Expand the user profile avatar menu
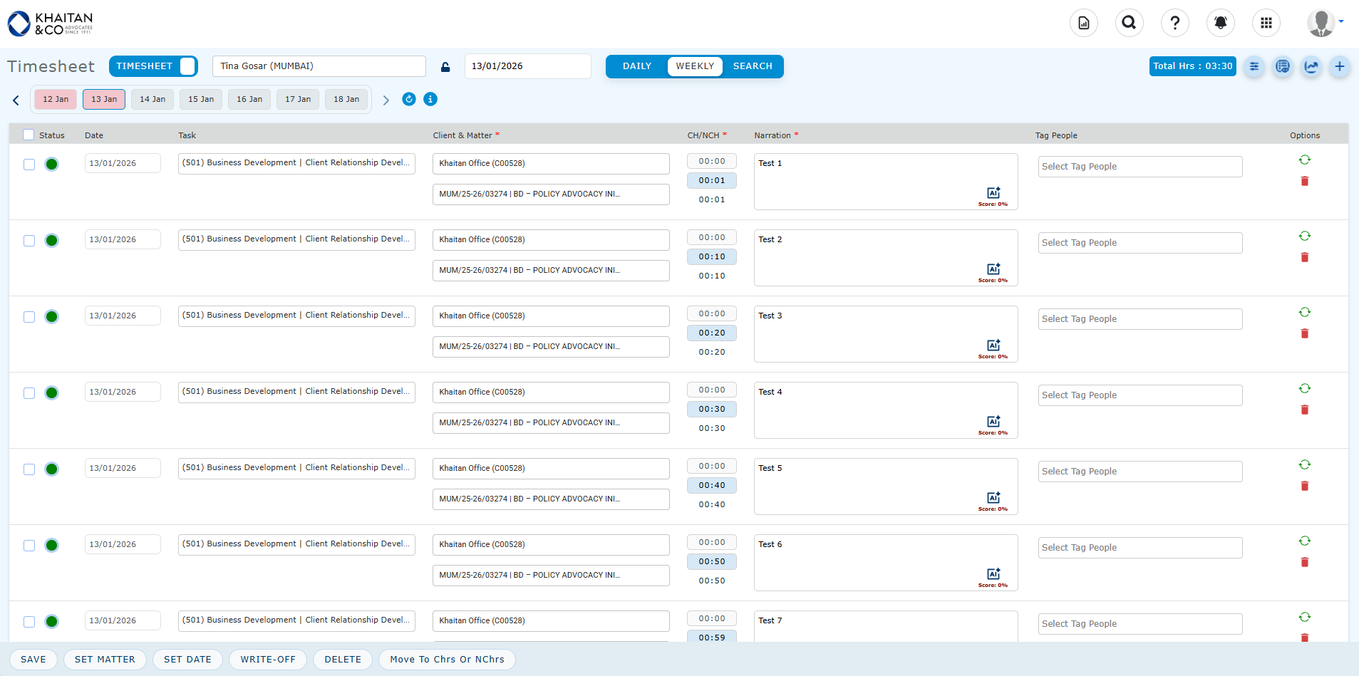Viewport: 1359px width, 676px height. coord(1324,23)
